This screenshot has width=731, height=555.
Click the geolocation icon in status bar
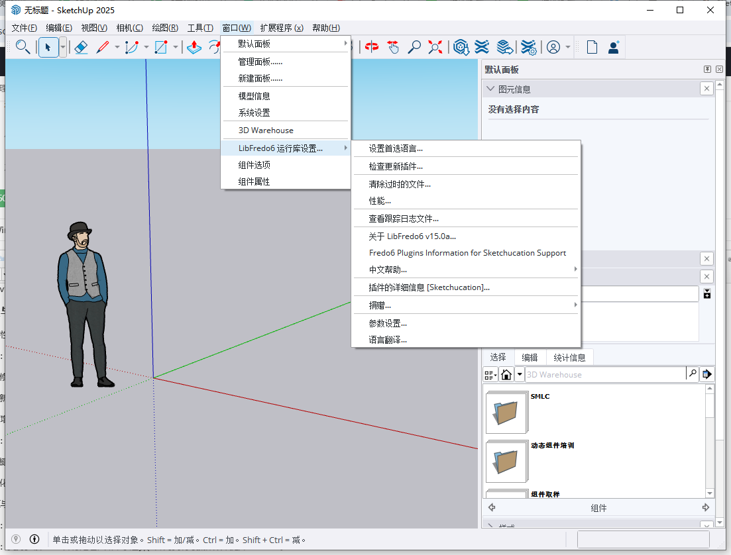[x=16, y=539]
